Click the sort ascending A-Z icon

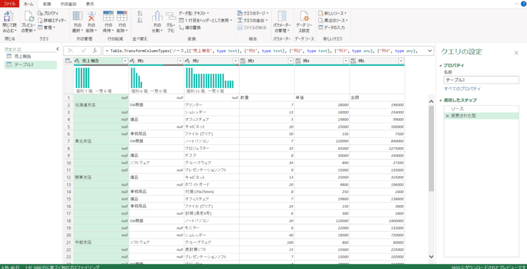pyautogui.click(x=140, y=13)
